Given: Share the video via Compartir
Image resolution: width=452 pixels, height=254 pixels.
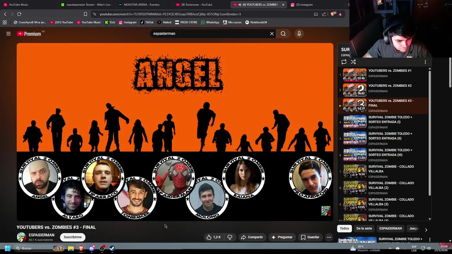Looking at the screenshot, I should point(252,237).
